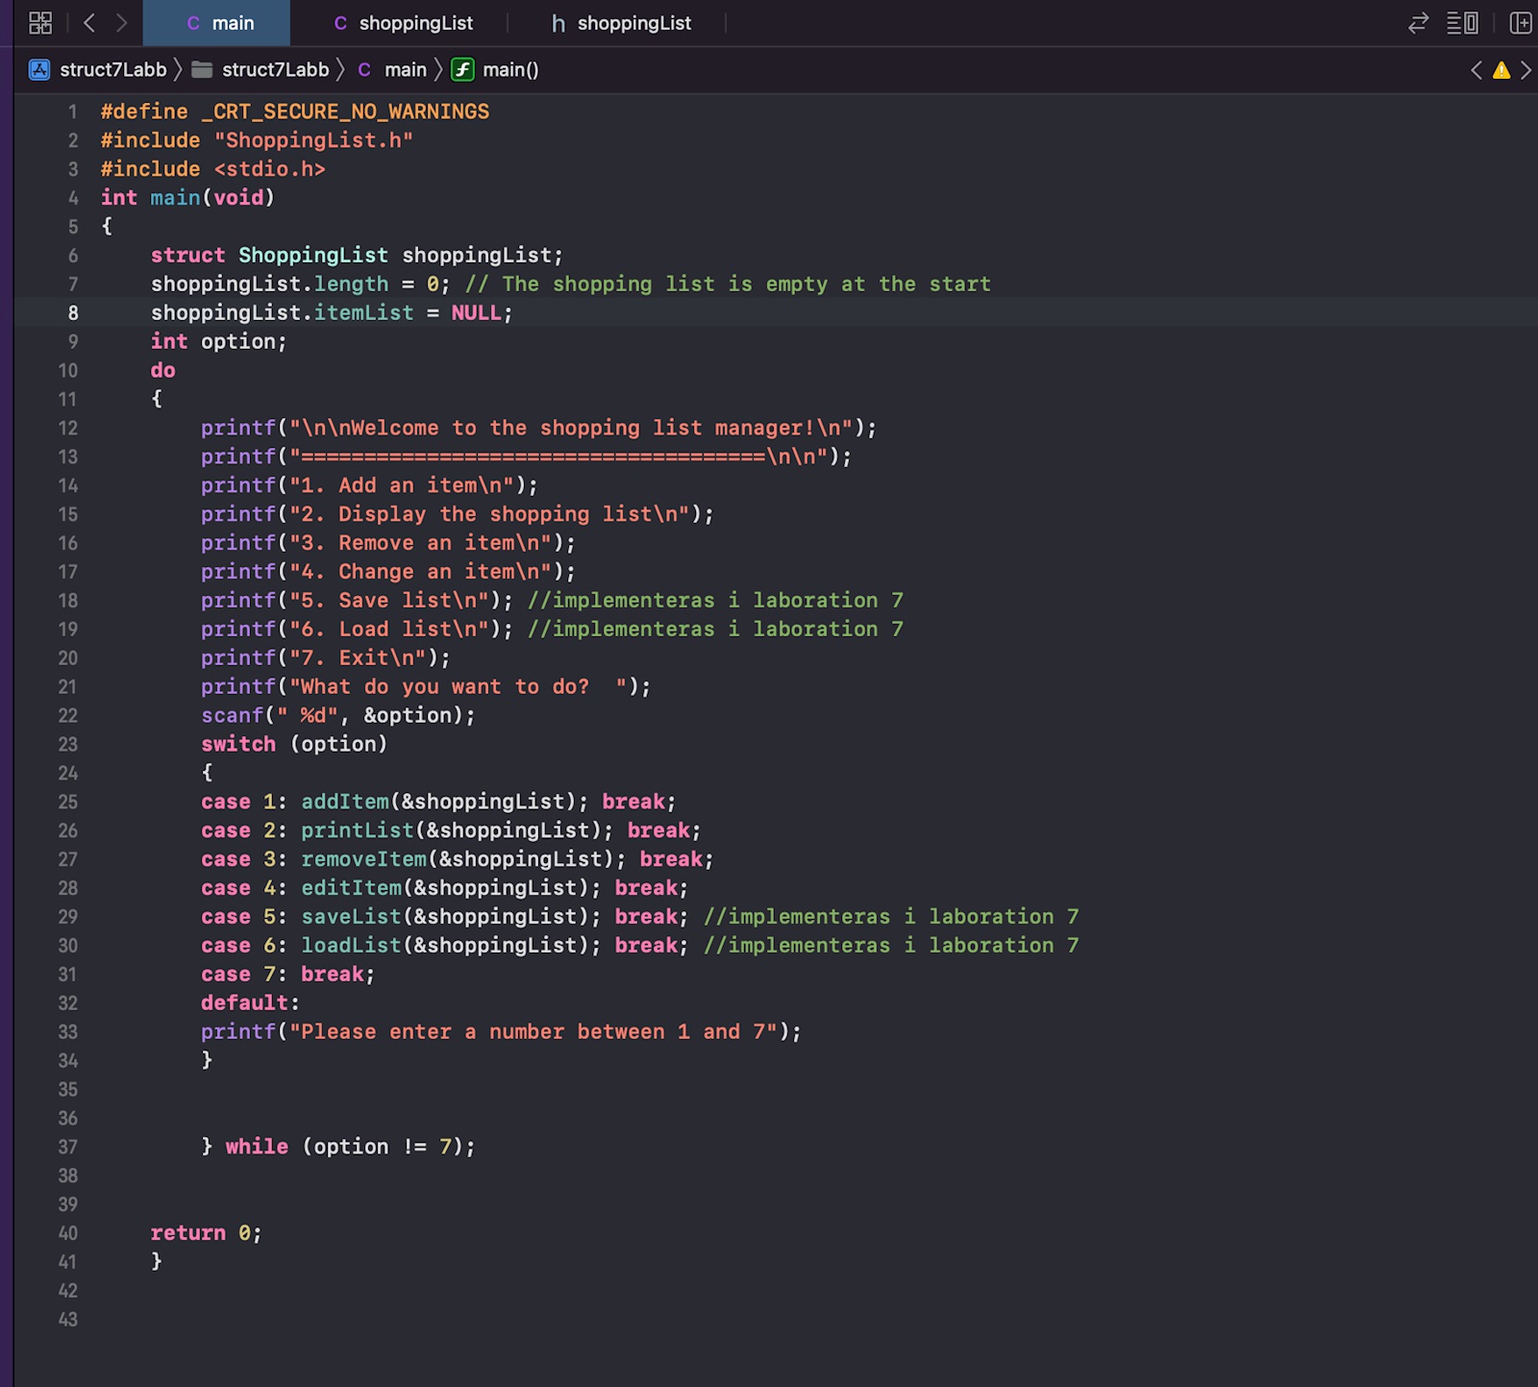Click line number 8 in gutter
The height and width of the screenshot is (1387, 1538).
point(73,313)
